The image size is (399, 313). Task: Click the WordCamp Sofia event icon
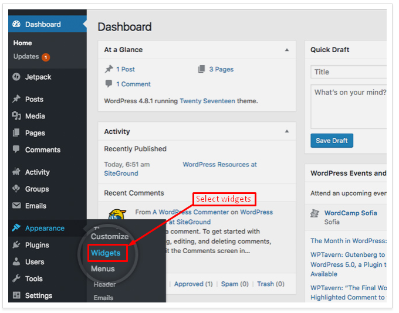pyautogui.click(x=315, y=213)
